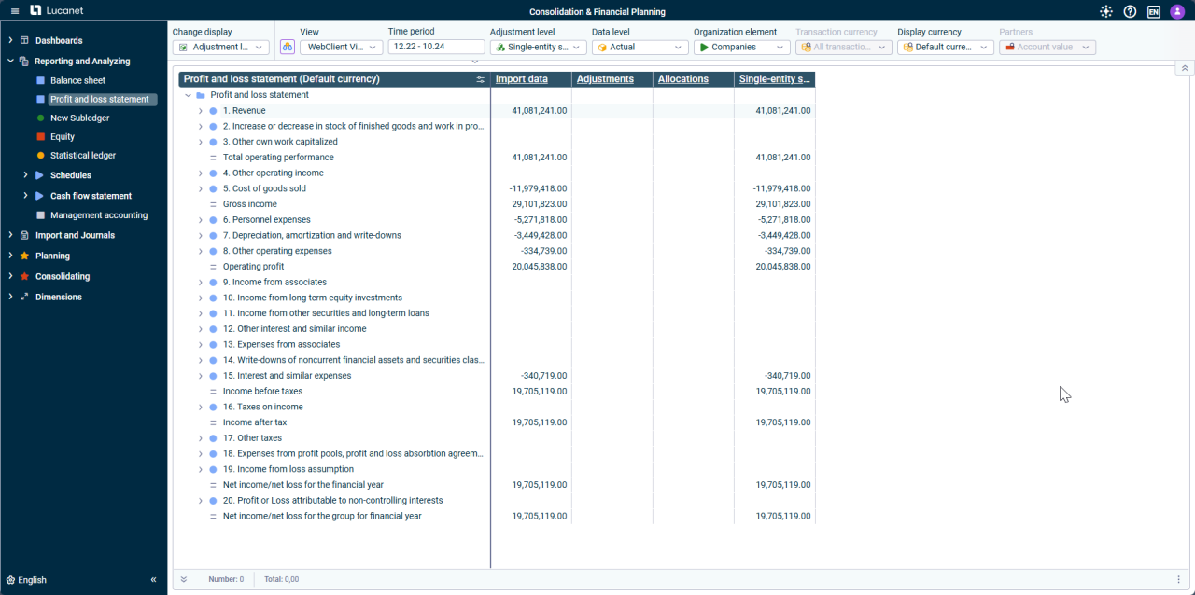Expand the Schedules tree node
Screen dimensions: 1195x595
(25, 175)
